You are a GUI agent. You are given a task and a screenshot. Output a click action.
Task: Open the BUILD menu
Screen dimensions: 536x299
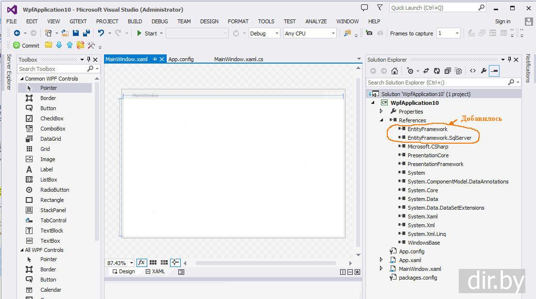point(135,21)
